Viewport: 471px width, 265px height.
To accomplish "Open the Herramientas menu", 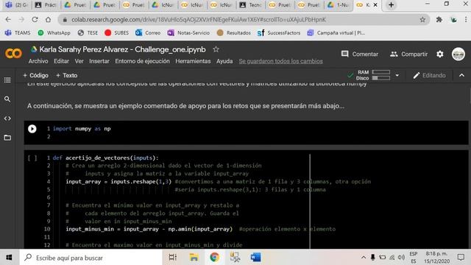I will pyautogui.click(x=193, y=61).
